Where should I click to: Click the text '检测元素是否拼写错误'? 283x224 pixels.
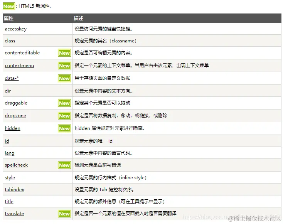98,165
